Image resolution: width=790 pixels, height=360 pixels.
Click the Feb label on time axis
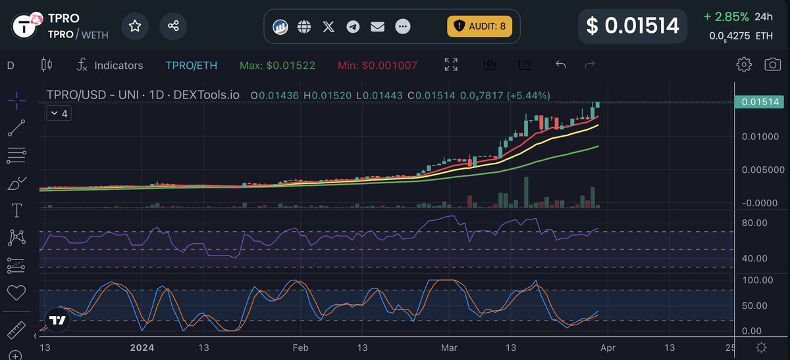(x=300, y=348)
